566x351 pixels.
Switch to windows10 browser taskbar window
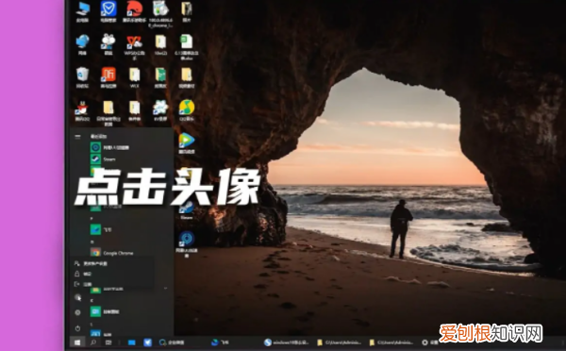(287, 343)
